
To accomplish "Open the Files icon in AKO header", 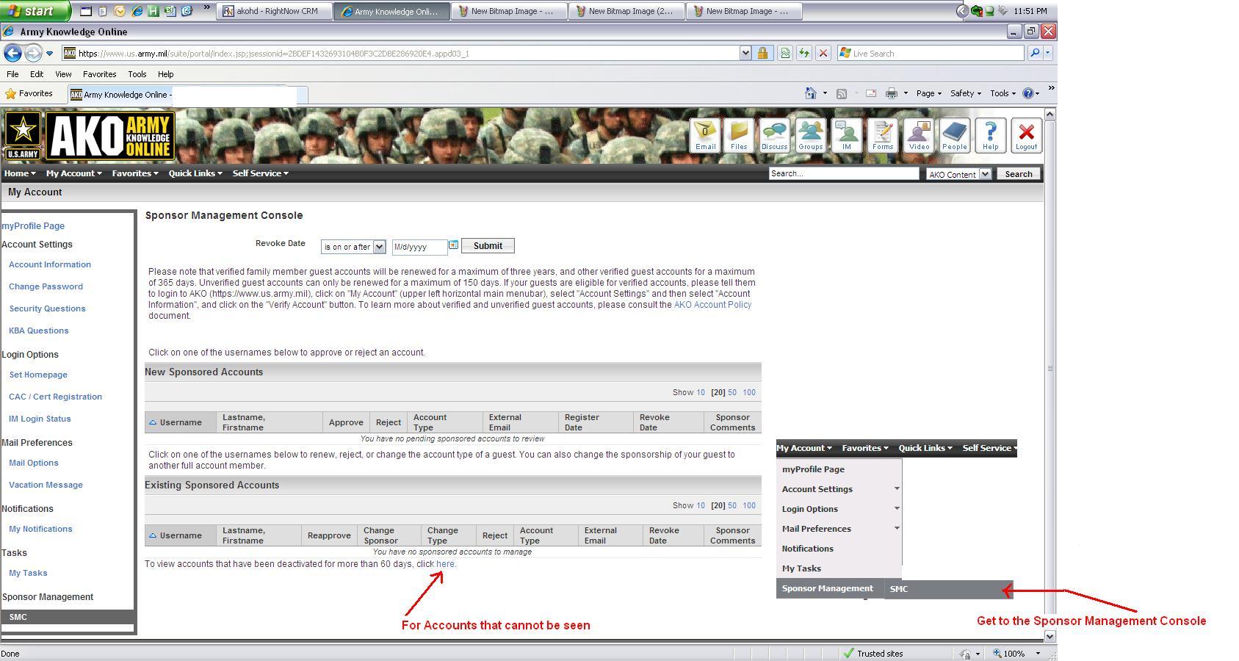I will pyautogui.click(x=738, y=135).
